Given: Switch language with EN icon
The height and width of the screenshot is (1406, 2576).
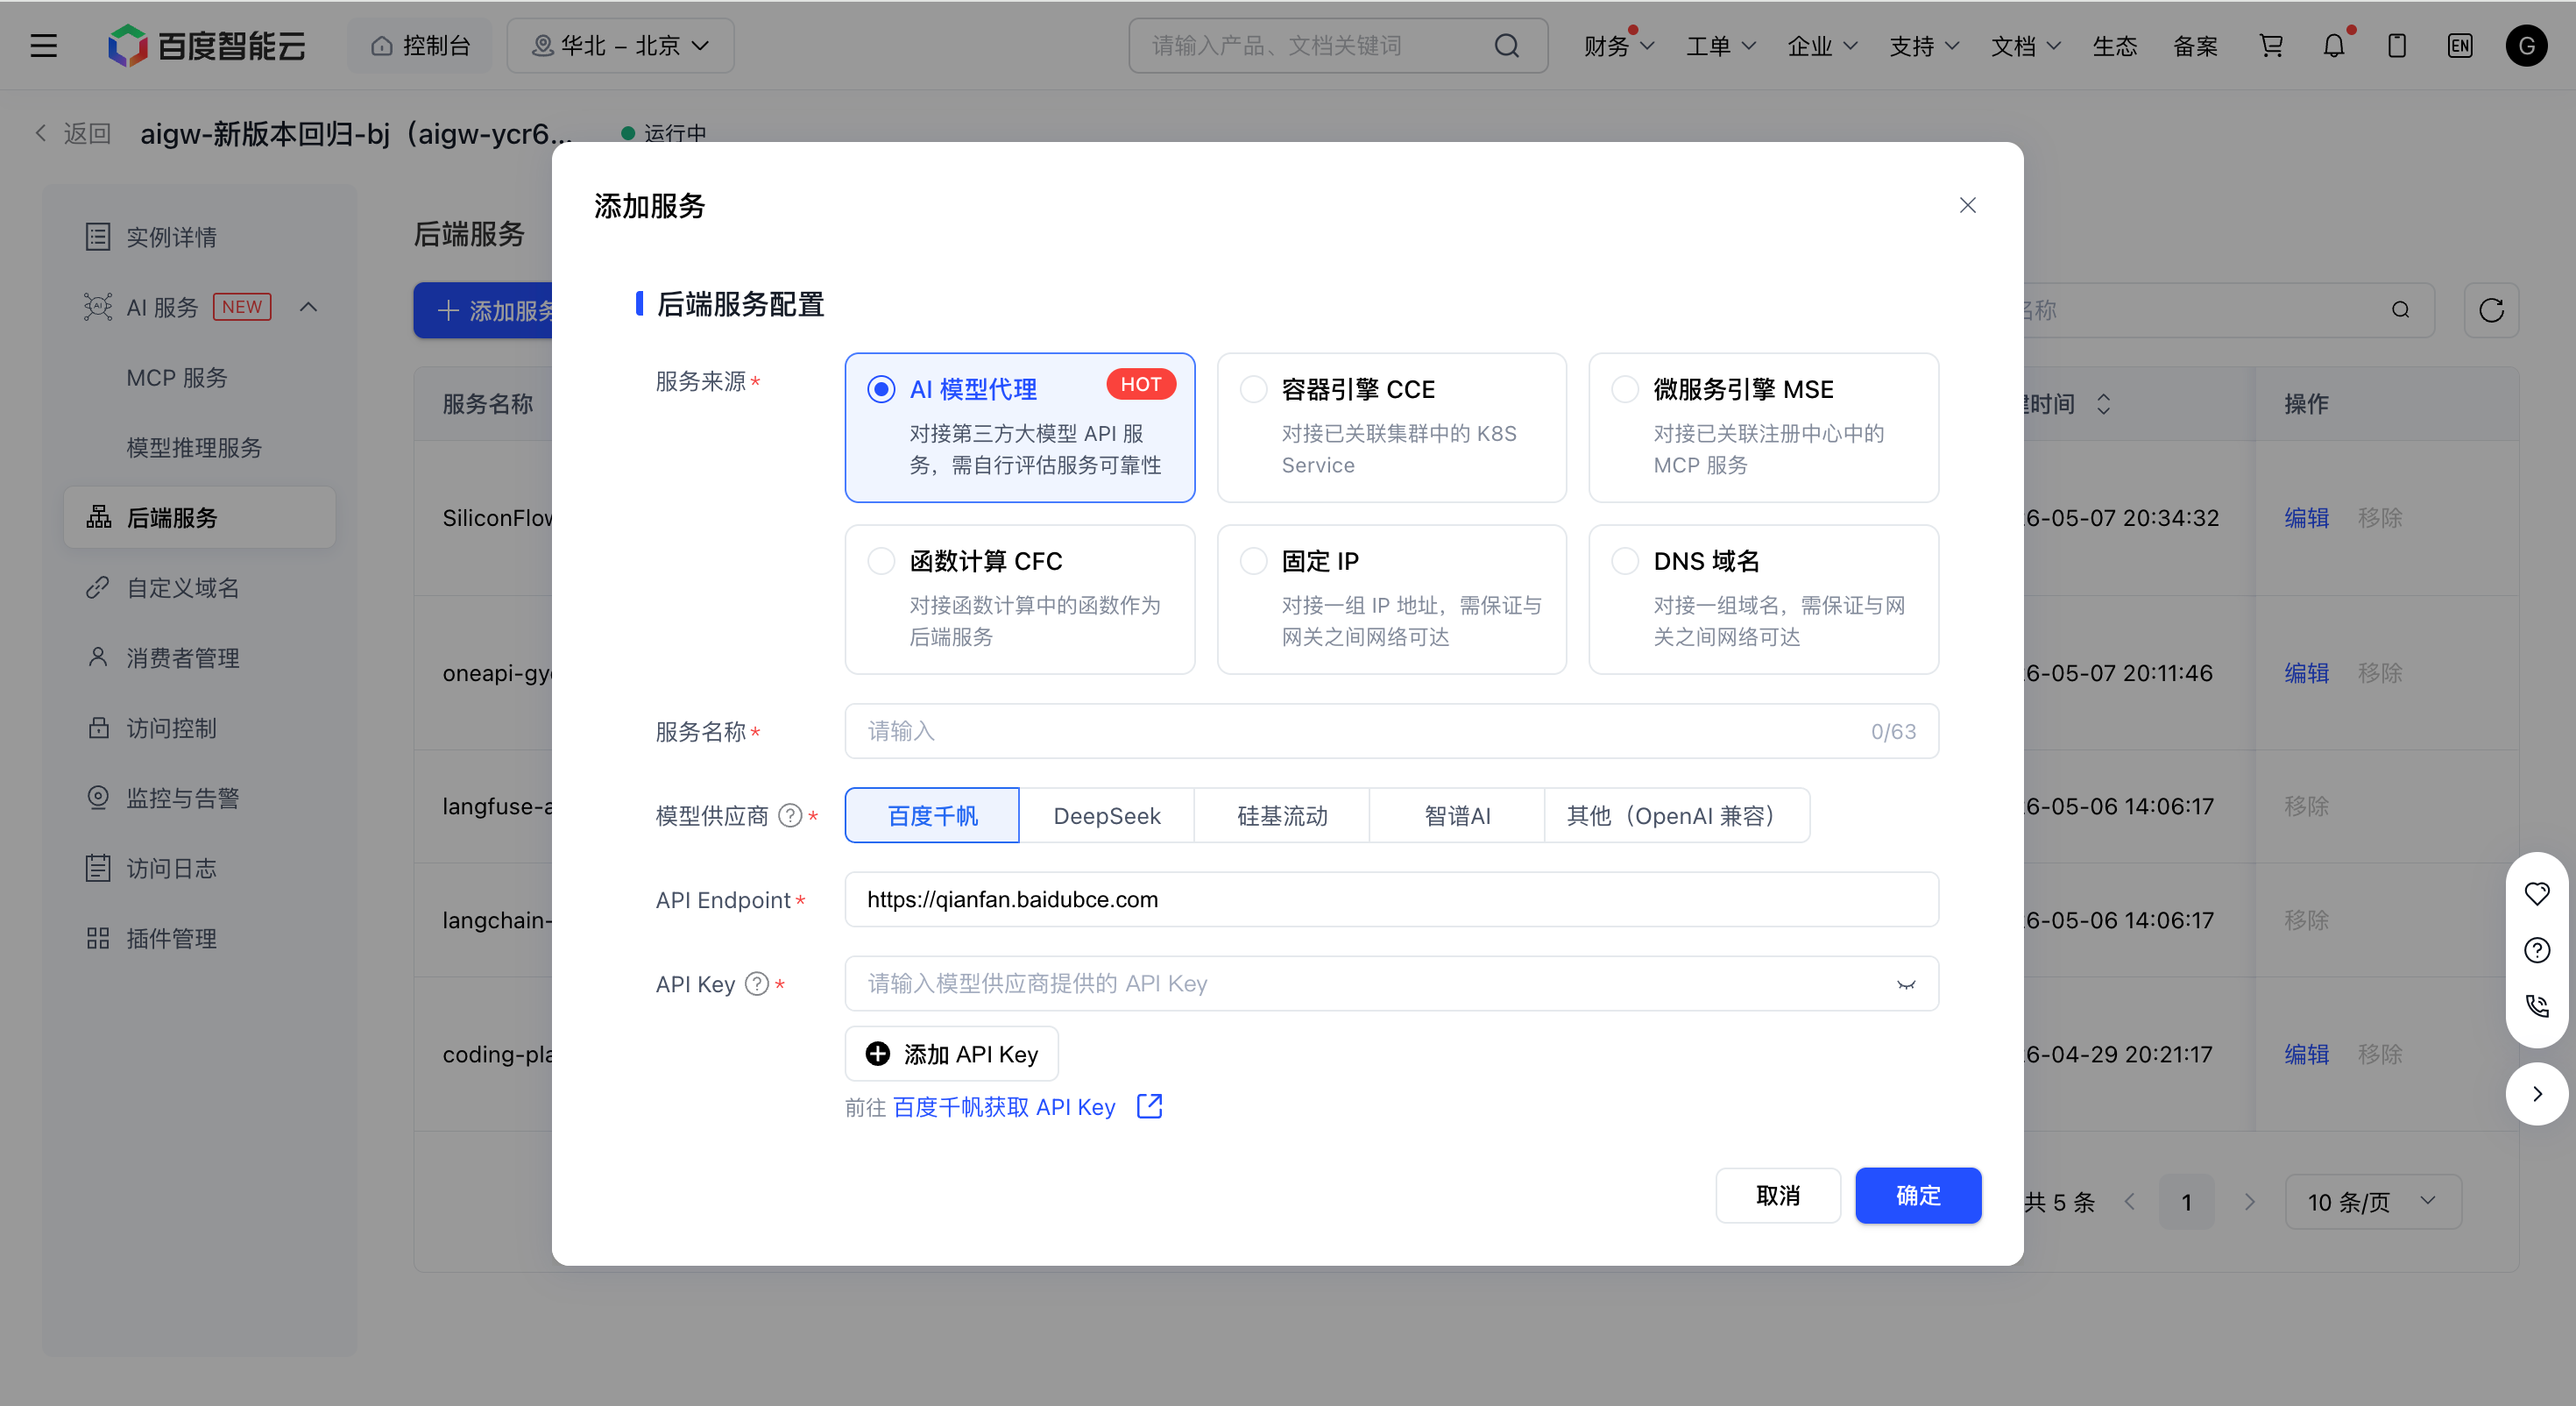Looking at the screenshot, I should point(2460,46).
